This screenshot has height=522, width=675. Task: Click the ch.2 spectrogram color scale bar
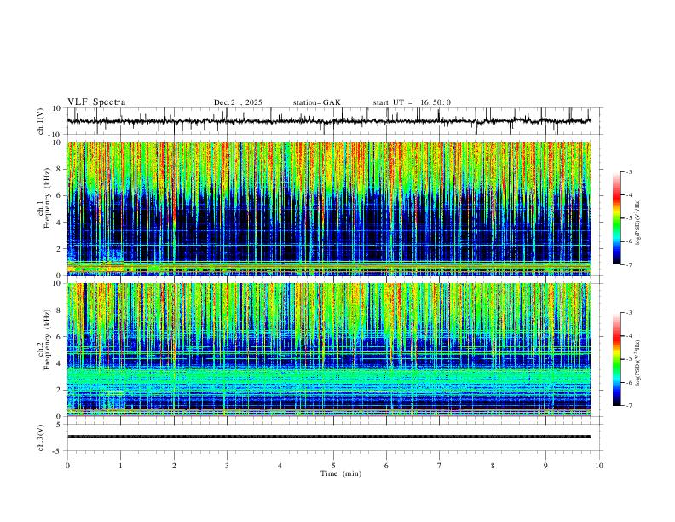pyautogui.click(x=616, y=359)
